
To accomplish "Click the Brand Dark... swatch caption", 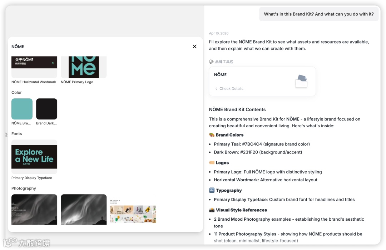I will tap(46, 123).
